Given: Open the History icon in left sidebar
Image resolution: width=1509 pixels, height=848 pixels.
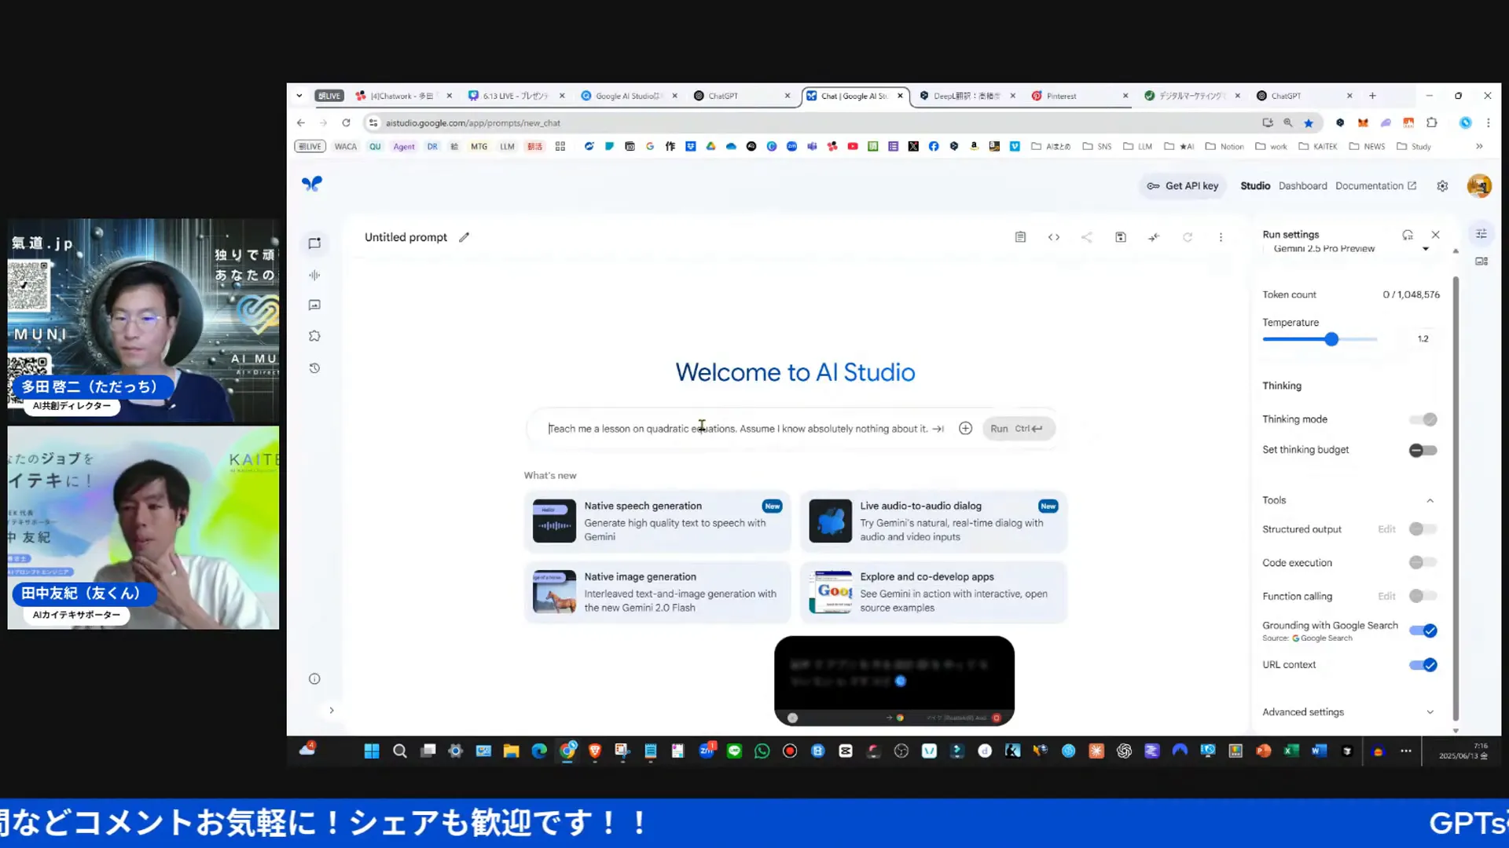Looking at the screenshot, I should click(x=314, y=368).
